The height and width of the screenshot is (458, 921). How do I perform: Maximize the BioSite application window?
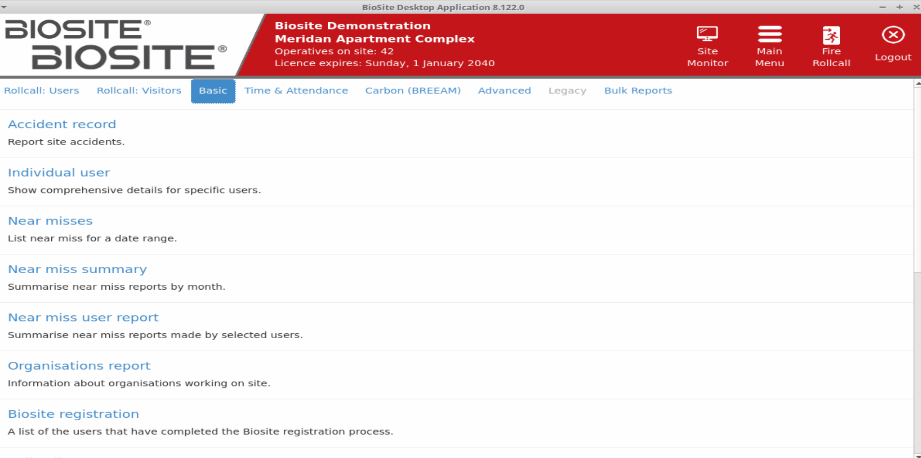(899, 7)
